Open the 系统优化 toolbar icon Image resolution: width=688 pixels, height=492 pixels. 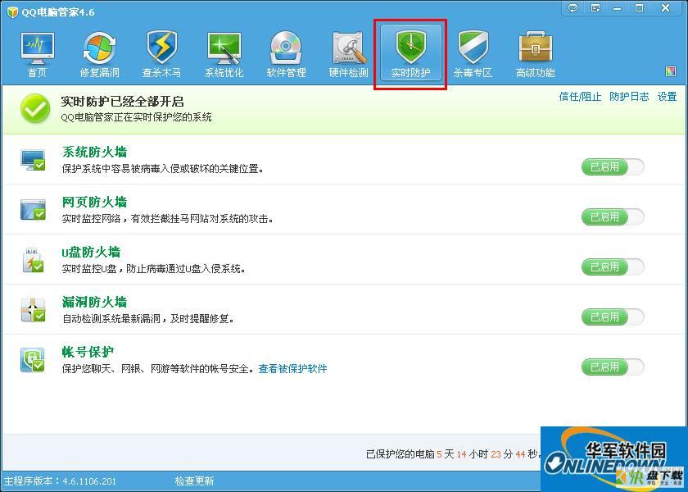click(x=224, y=49)
